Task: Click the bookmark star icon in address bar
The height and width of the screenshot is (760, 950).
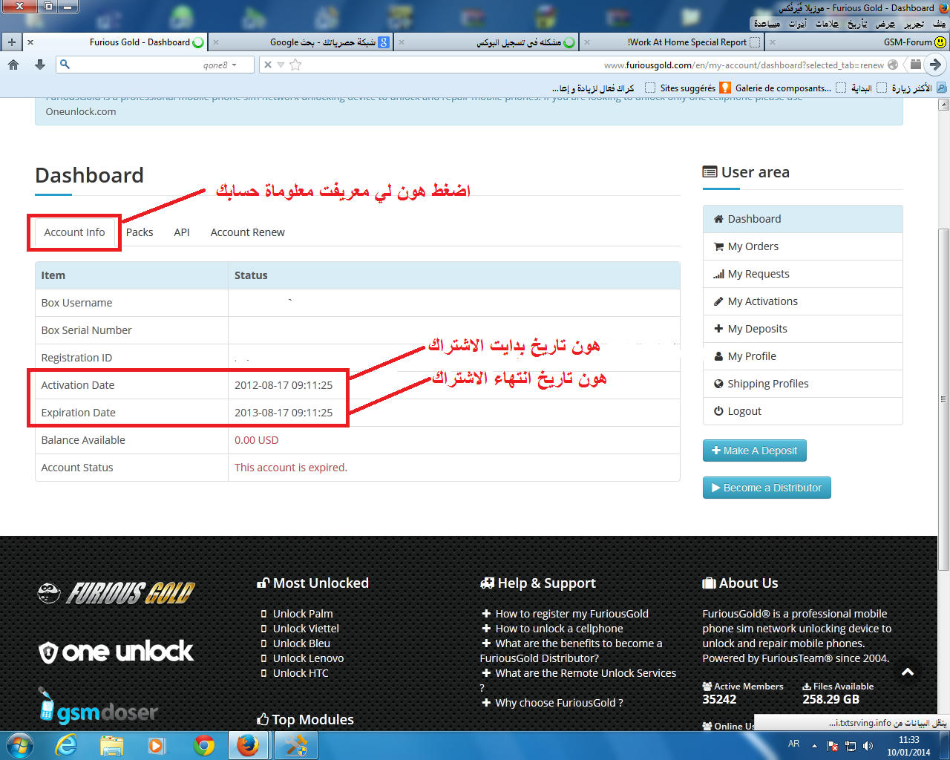Action: [x=295, y=65]
